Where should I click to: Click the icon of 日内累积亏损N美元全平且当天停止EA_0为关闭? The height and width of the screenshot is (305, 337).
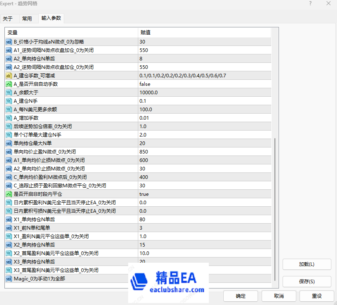click(x=9, y=211)
